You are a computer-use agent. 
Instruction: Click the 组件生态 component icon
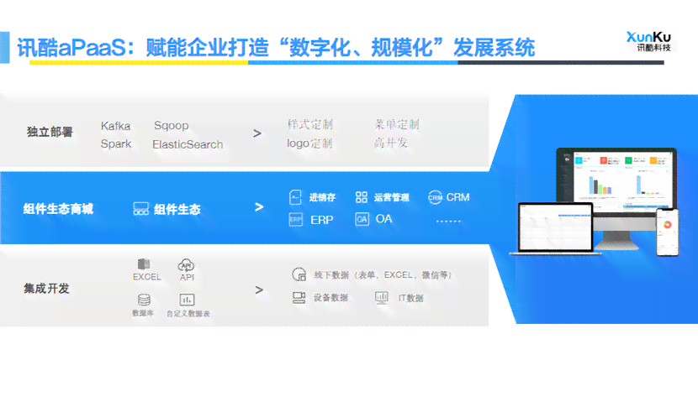140,209
